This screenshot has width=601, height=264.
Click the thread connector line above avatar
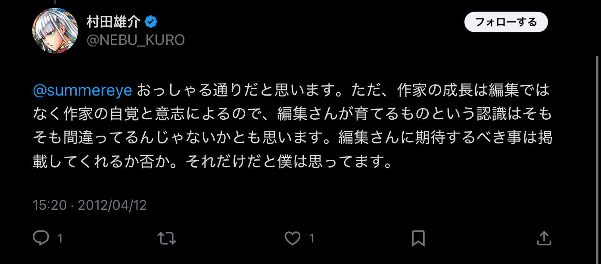pyautogui.click(x=55, y=2)
